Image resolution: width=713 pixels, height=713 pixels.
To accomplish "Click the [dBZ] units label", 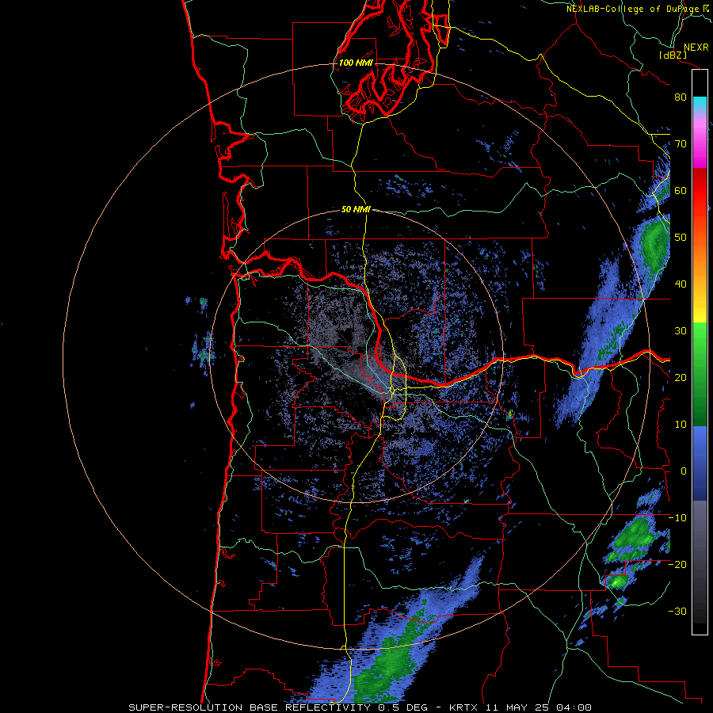I will point(673,55).
